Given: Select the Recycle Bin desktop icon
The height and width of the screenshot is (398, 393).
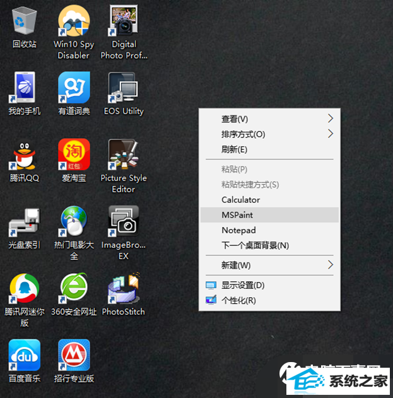Looking at the screenshot, I should pyautogui.click(x=24, y=21).
